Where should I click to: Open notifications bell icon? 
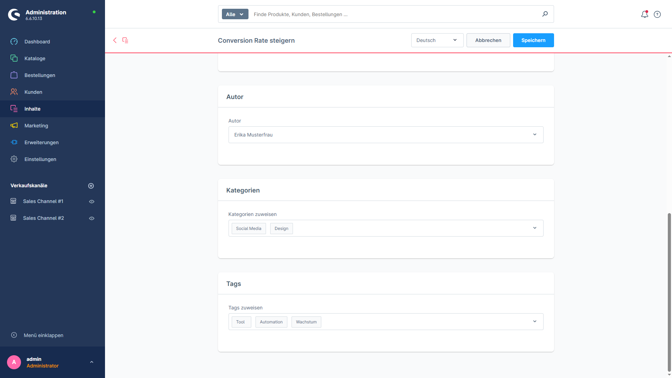644,14
